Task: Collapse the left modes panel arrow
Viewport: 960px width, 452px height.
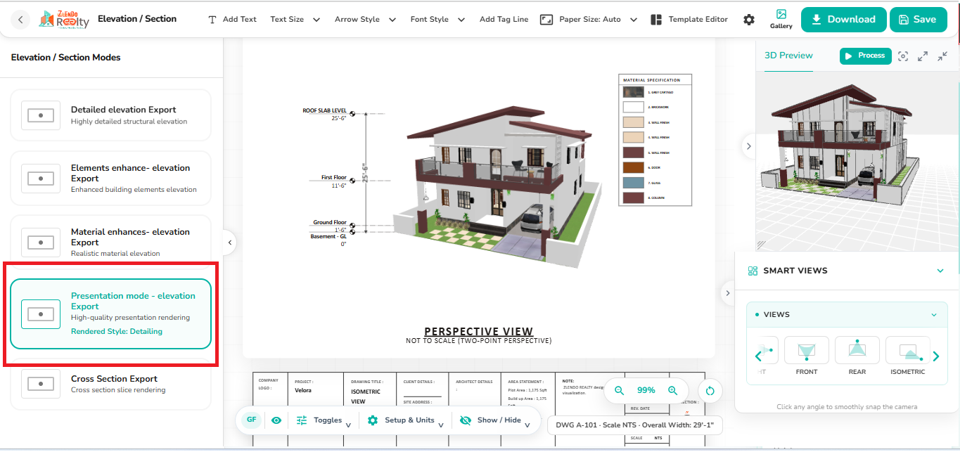Action: click(x=229, y=243)
